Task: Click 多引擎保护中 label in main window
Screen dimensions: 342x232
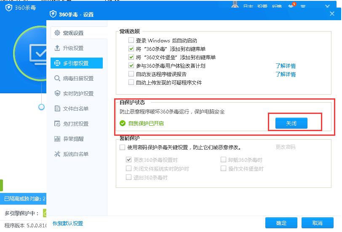Action: tap(21, 213)
